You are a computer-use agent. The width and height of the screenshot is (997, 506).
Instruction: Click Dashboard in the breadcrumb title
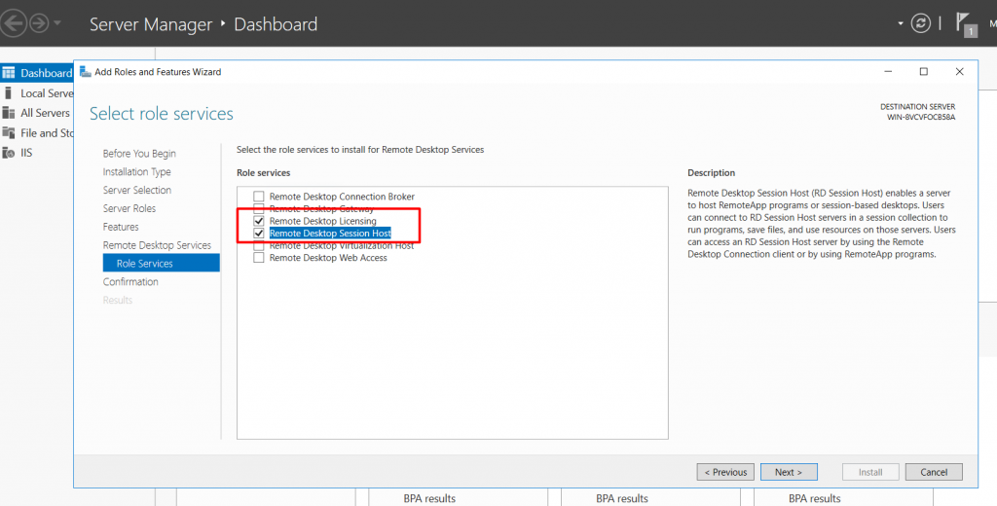[276, 24]
